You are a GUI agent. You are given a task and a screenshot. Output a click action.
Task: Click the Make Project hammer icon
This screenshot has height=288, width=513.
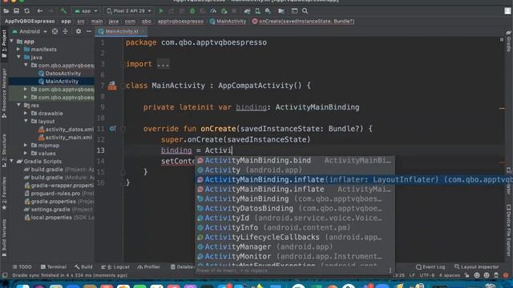pyautogui.click(x=63, y=10)
